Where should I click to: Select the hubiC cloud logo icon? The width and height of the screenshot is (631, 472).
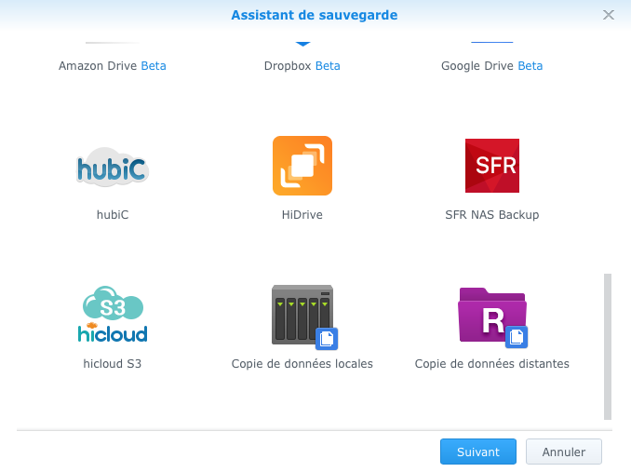point(113,167)
